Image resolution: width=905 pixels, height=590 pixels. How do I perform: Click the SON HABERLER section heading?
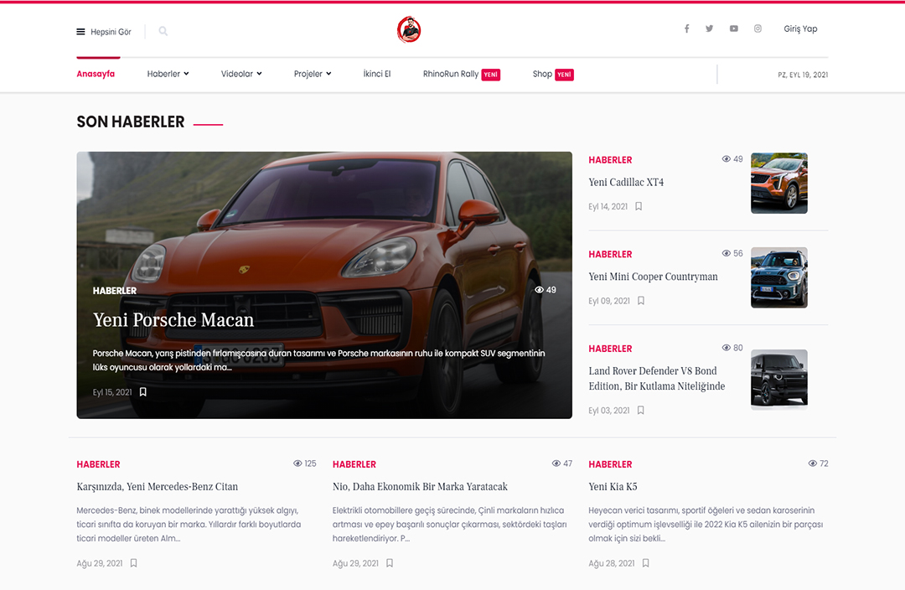131,122
